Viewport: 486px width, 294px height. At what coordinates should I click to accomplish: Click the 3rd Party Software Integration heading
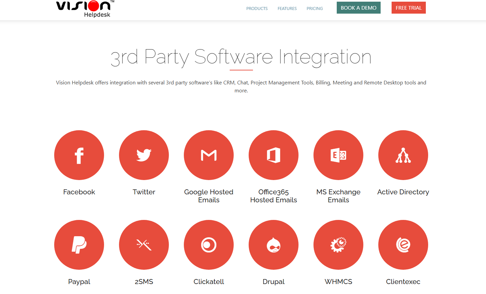(x=241, y=57)
